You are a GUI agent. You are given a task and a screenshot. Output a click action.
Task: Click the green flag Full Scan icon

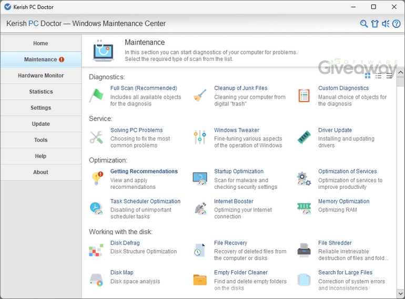click(x=96, y=95)
